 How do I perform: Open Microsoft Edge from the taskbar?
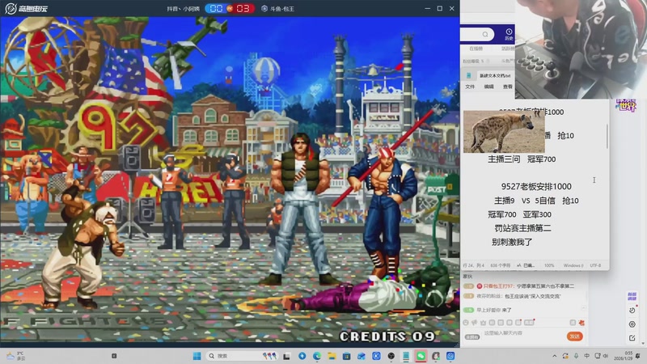317,356
